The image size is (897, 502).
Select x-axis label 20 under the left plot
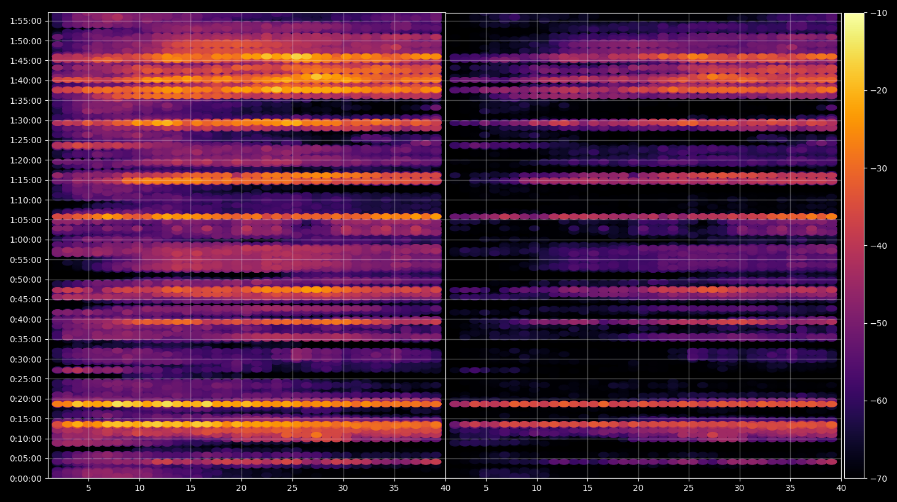click(241, 488)
